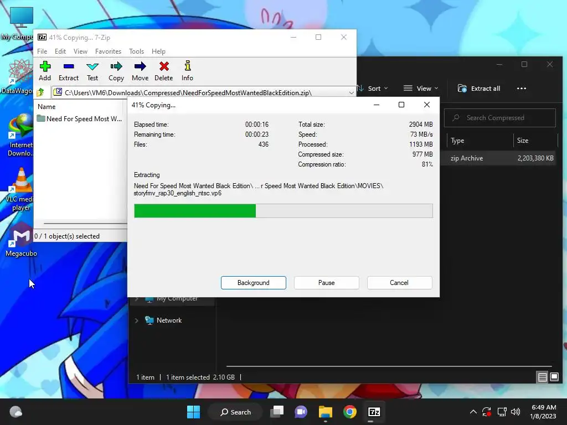This screenshot has height=425, width=567.
Task: Click the Background button
Action: coord(254,283)
